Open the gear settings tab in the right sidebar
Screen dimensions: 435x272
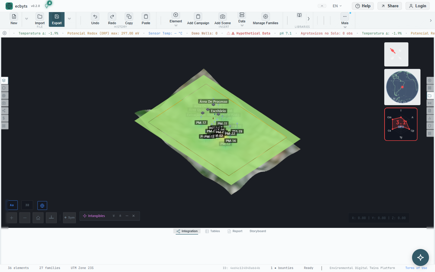coord(430,80)
